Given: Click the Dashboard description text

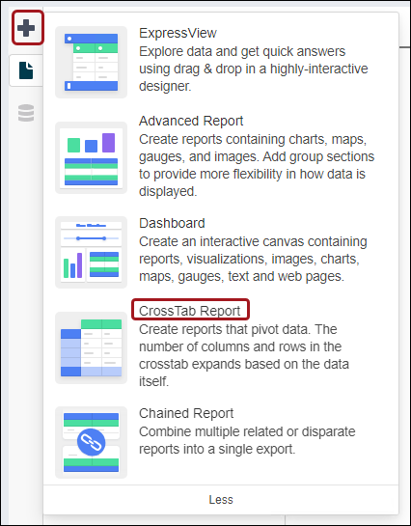Looking at the screenshot, I should click(x=253, y=259).
